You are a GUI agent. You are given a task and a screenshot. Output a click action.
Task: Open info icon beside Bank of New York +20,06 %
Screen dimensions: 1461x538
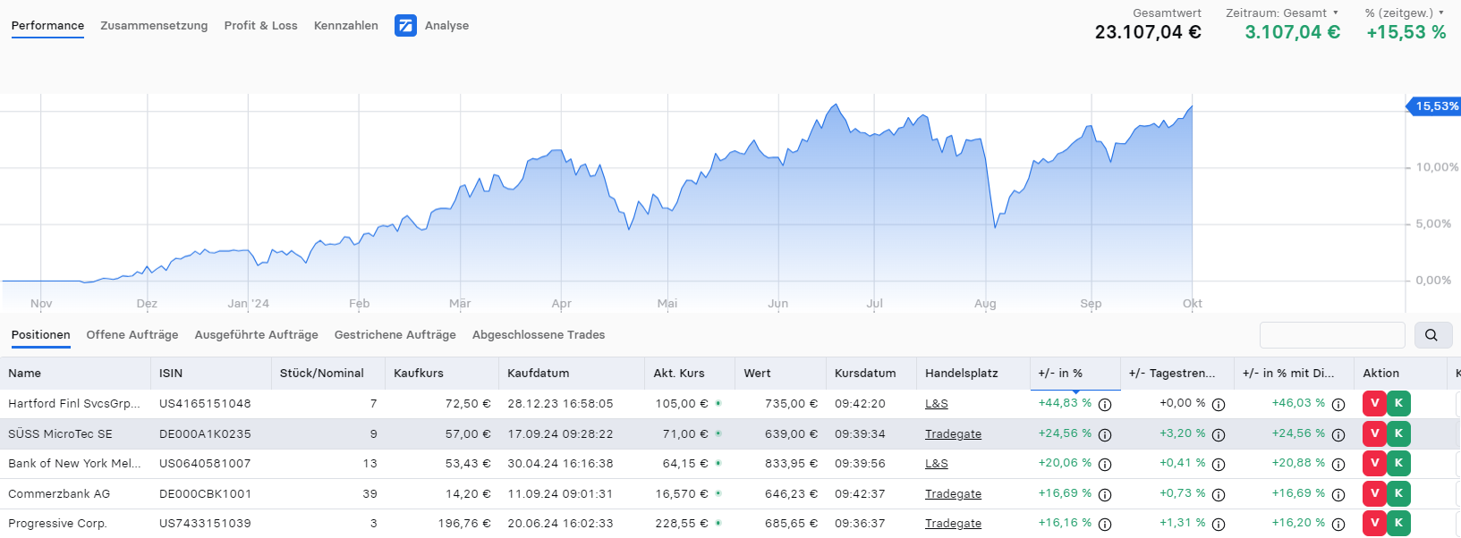[x=1105, y=464]
